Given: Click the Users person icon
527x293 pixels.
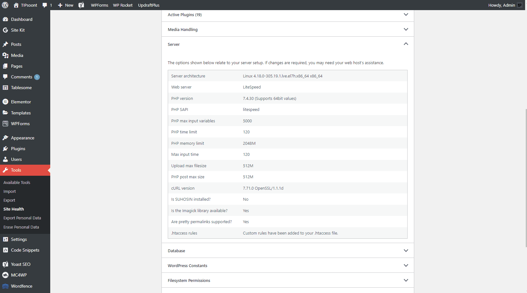Looking at the screenshot, I should click(5, 159).
